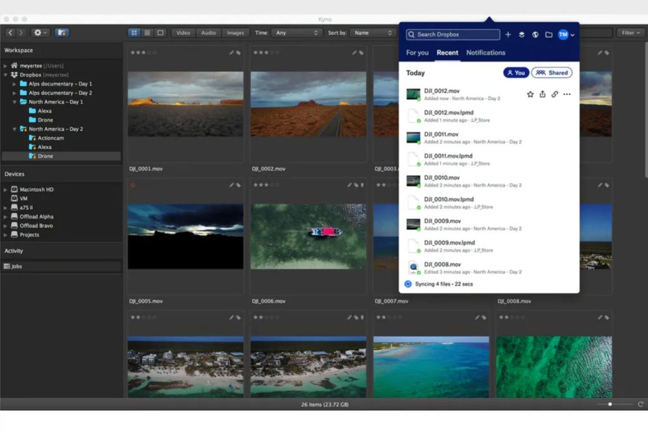
Task: Open the Time dropdown set to Any
Action: [297, 33]
